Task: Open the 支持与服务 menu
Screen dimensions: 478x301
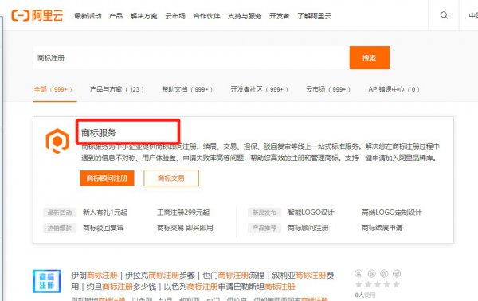Action: (x=245, y=16)
